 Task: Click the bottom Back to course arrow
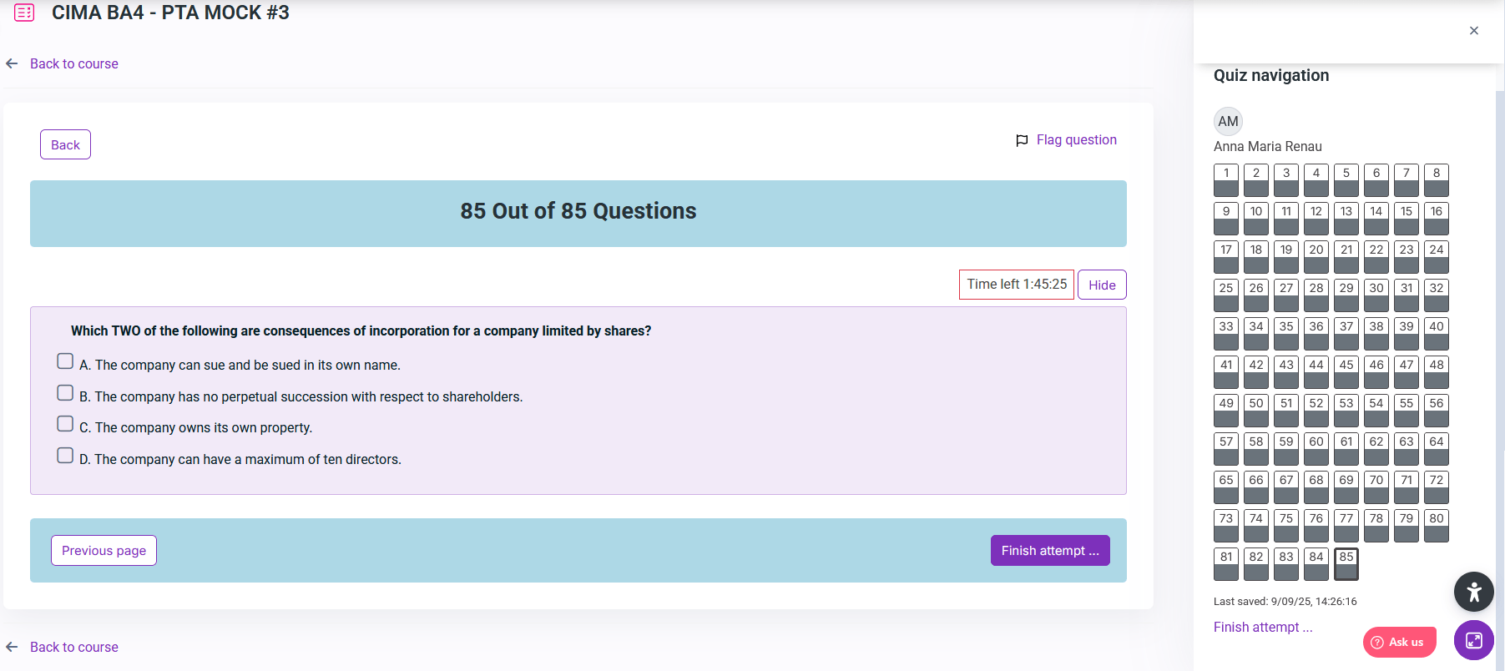(12, 648)
